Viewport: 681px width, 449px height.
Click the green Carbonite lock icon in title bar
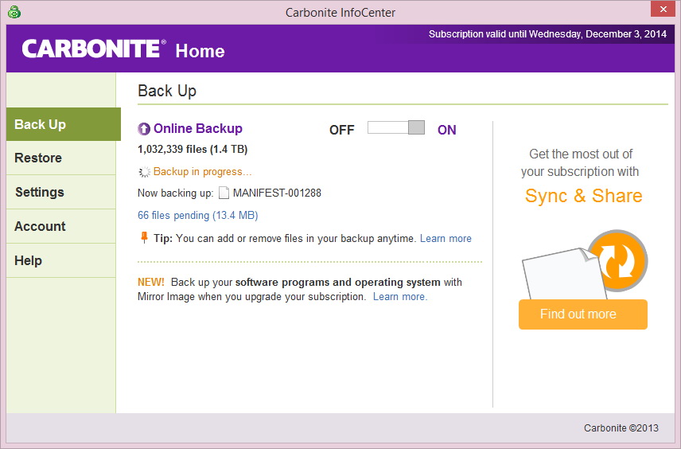tap(14, 12)
